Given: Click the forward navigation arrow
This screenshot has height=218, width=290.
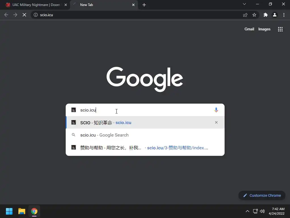Looking at the screenshot, I should click(15, 15).
